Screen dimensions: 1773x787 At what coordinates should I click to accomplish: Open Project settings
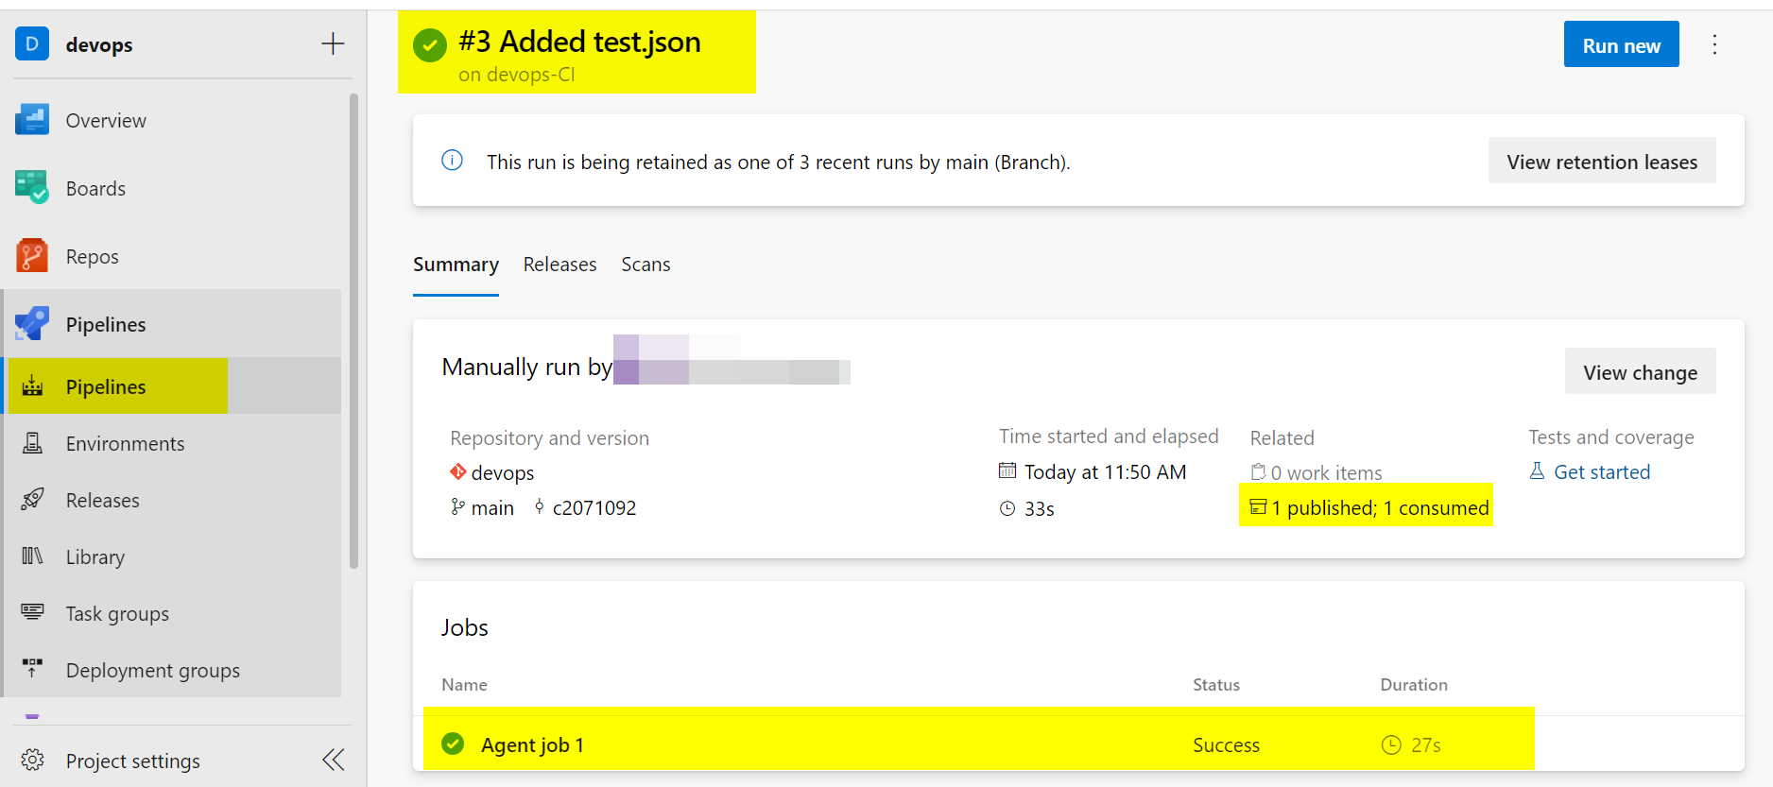point(133,761)
